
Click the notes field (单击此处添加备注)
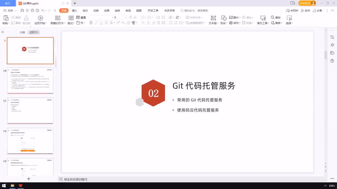76,179
